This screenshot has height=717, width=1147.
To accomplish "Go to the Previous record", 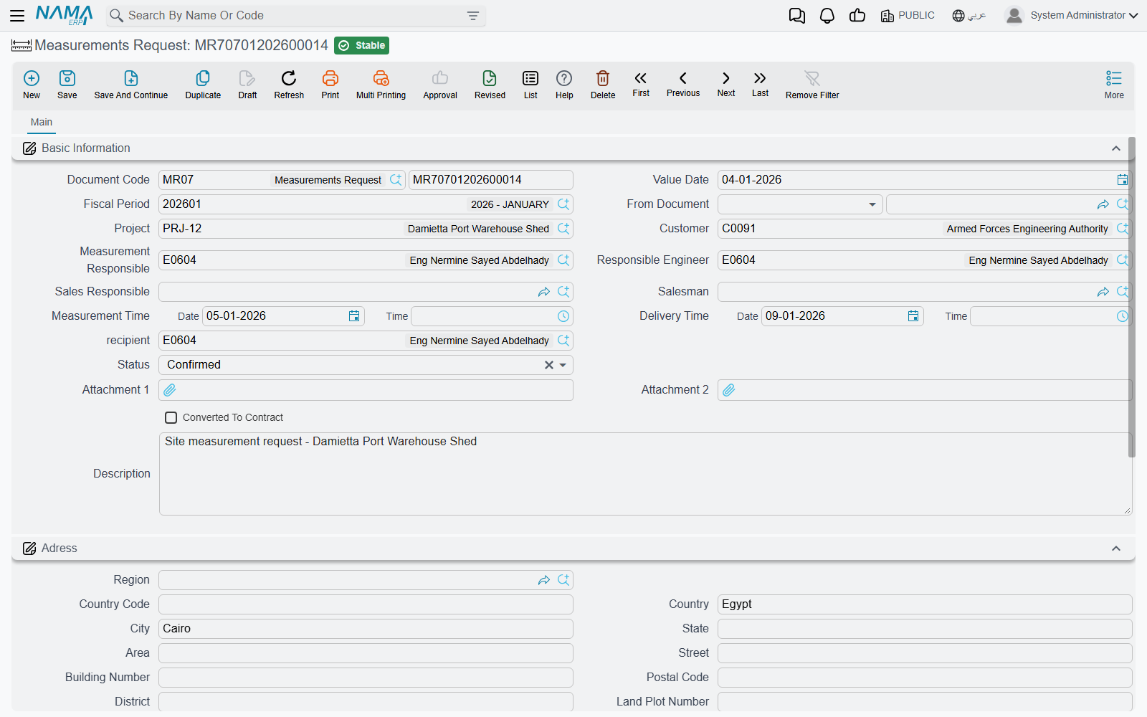I will click(683, 84).
